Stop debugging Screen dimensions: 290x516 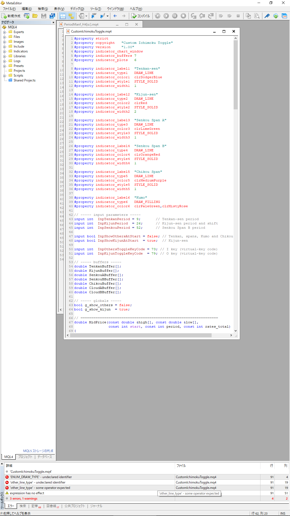point(183,16)
